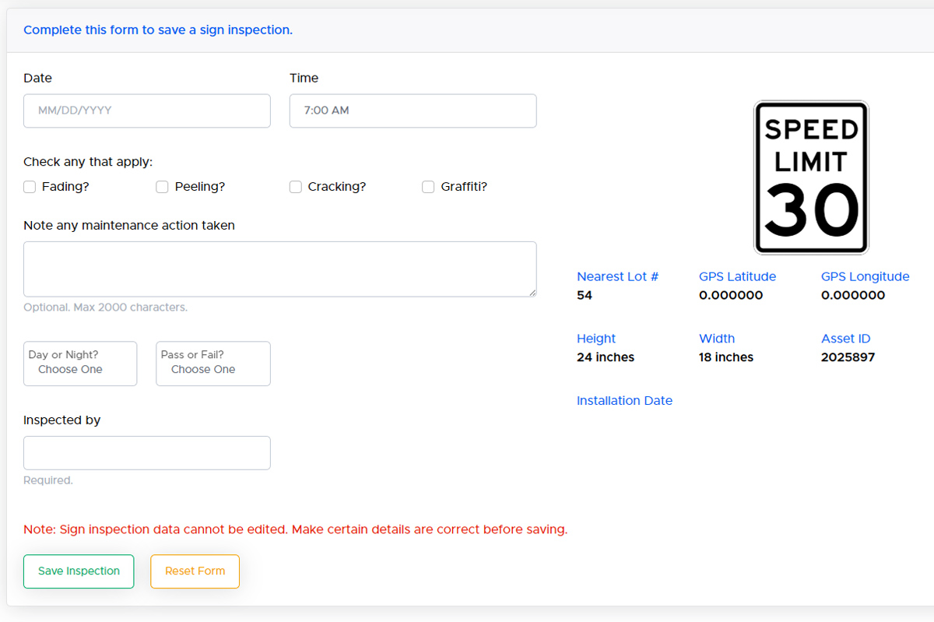Click the Save Inspection button
This screenshot has width=934, height=622.
point(79,571)
